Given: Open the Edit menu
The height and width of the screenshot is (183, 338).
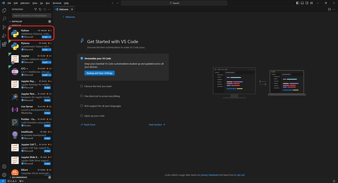Looking at the screenshot, I should pyautogui.click(x=16, y=3).
